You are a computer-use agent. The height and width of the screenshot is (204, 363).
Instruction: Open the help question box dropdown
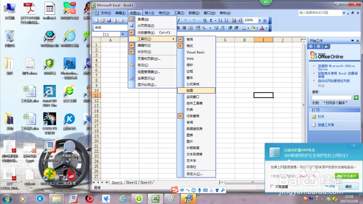tap(344, 13)
